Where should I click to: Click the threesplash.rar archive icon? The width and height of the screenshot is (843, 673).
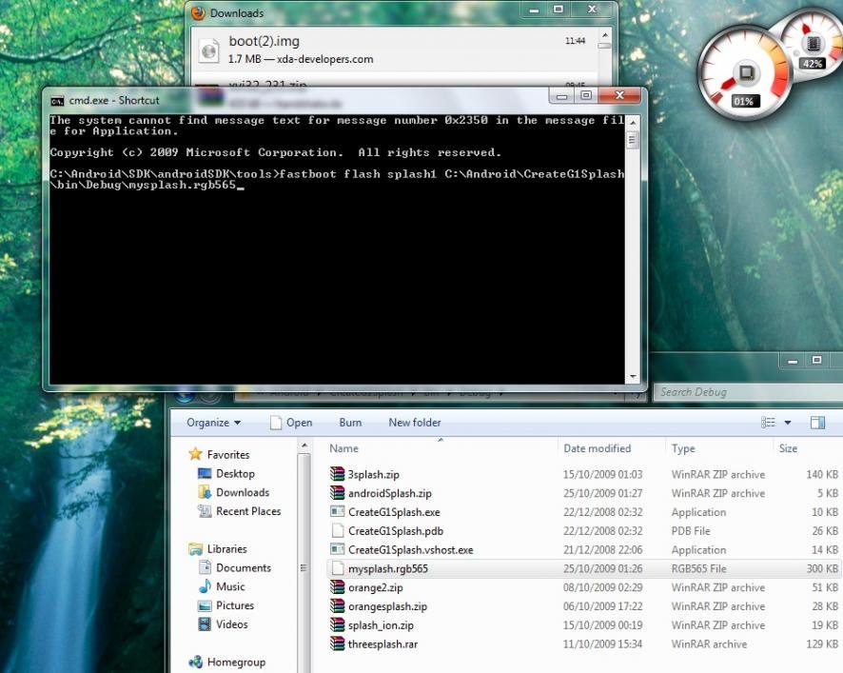coord(337,643)
